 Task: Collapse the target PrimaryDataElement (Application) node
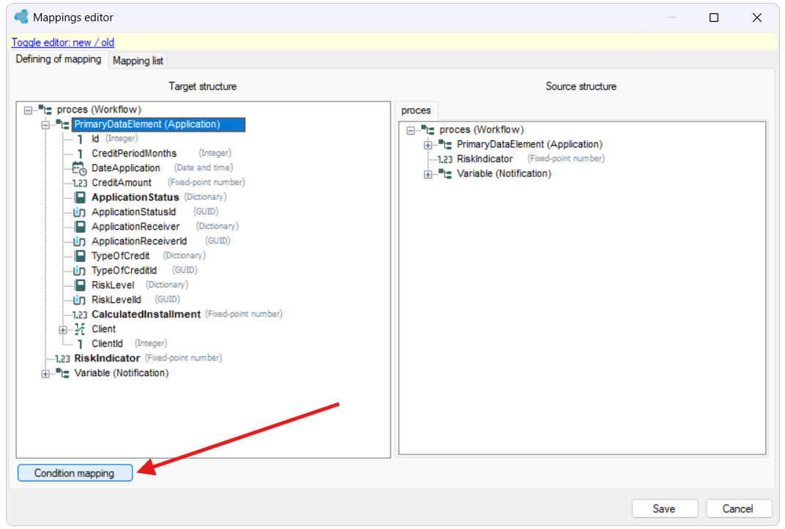tap(45, 124)
